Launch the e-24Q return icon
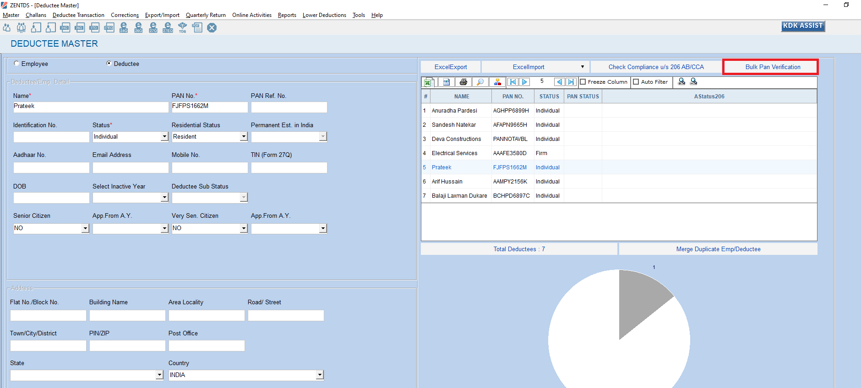 click(124, 27)
